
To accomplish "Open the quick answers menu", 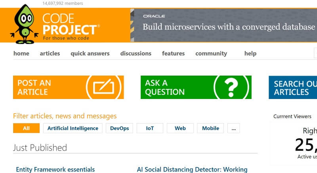I will [x=90, y=53].
